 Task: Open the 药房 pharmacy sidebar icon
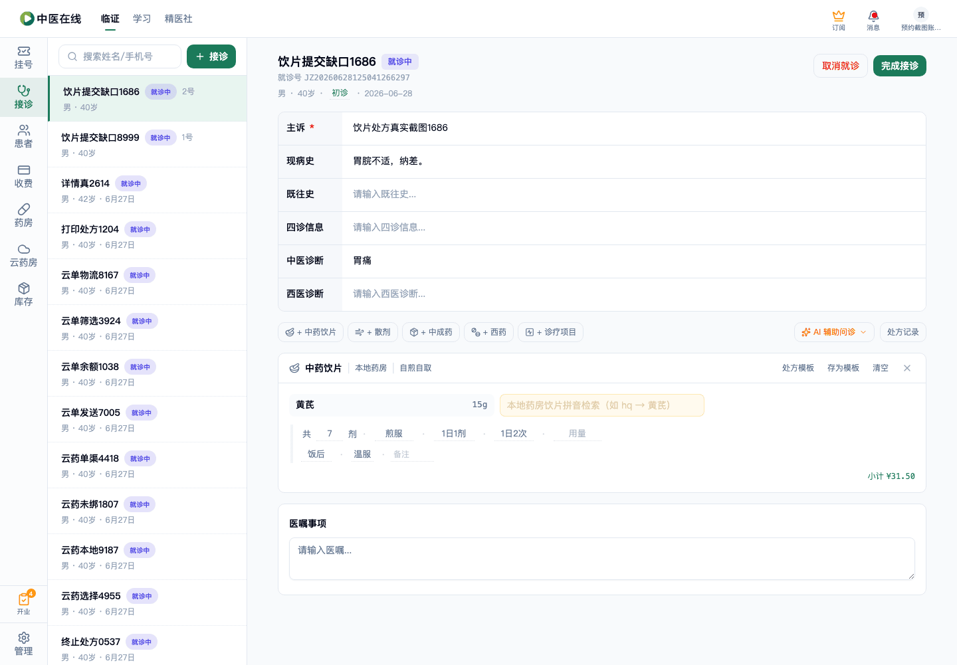point(23,216)
